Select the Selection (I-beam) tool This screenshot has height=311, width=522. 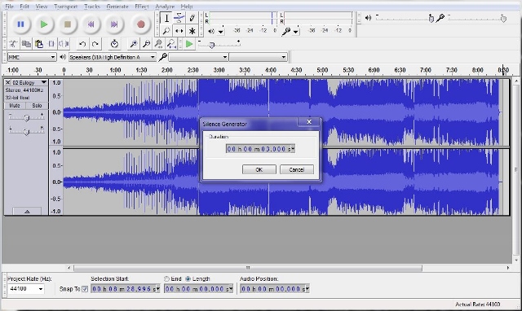pyautogui.click(x=166, y=18)
